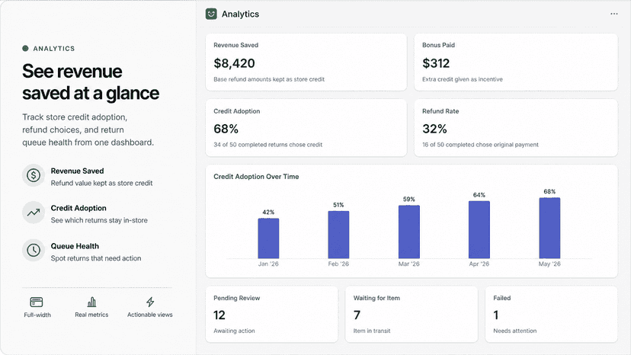This screenshot has height=355, width=631.
Task: Click the Real metrics bar chart icon
Action: (91, 302)
